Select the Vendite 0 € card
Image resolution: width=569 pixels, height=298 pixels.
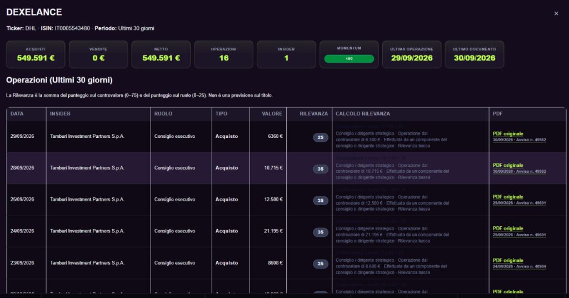click(x=98, y=54)
